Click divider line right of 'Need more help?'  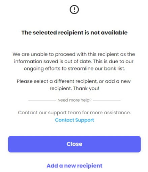point(107,100)
